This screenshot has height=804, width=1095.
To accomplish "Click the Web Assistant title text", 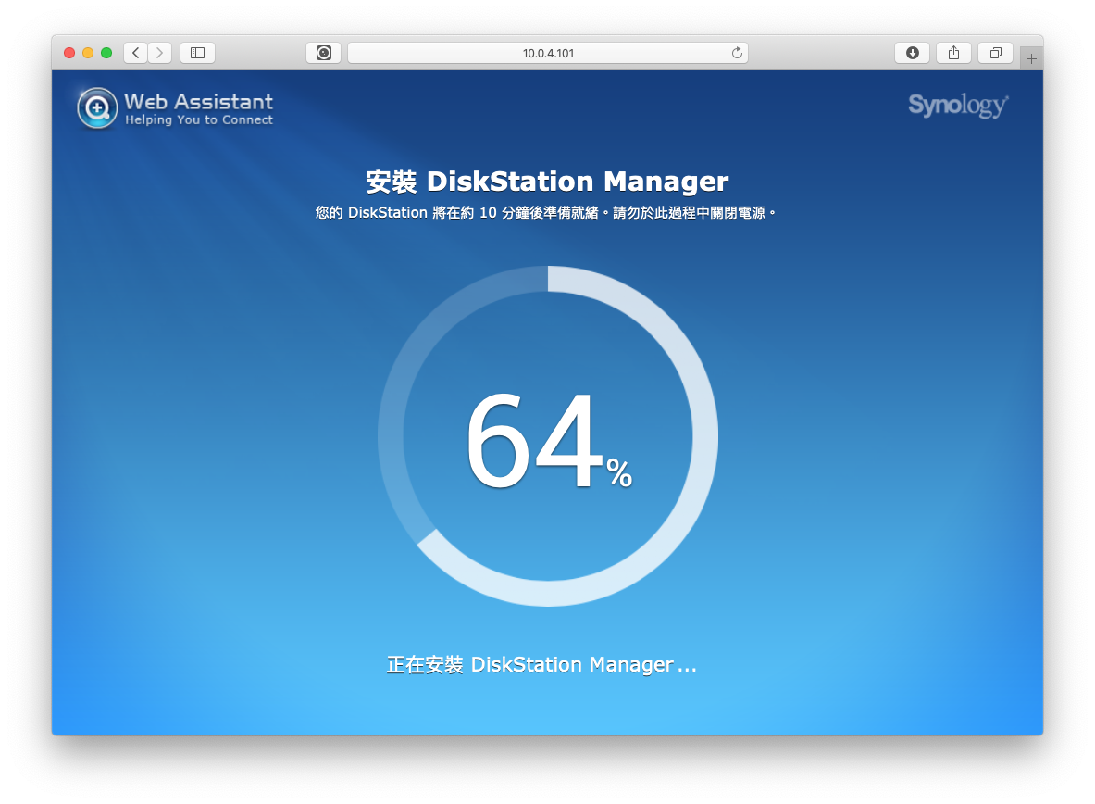I will (x=198, y=101).
